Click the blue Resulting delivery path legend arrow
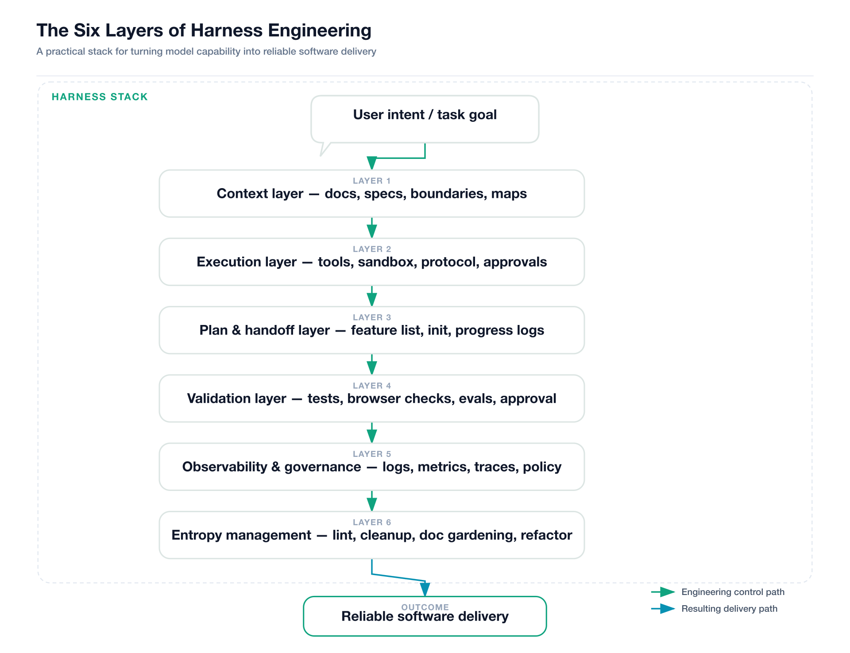850x653 pixels. 663,609
